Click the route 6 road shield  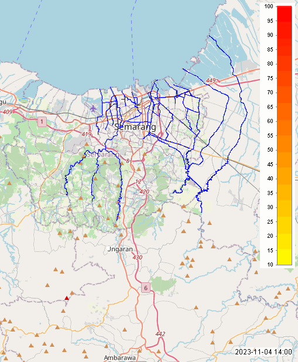click(146, 288)
